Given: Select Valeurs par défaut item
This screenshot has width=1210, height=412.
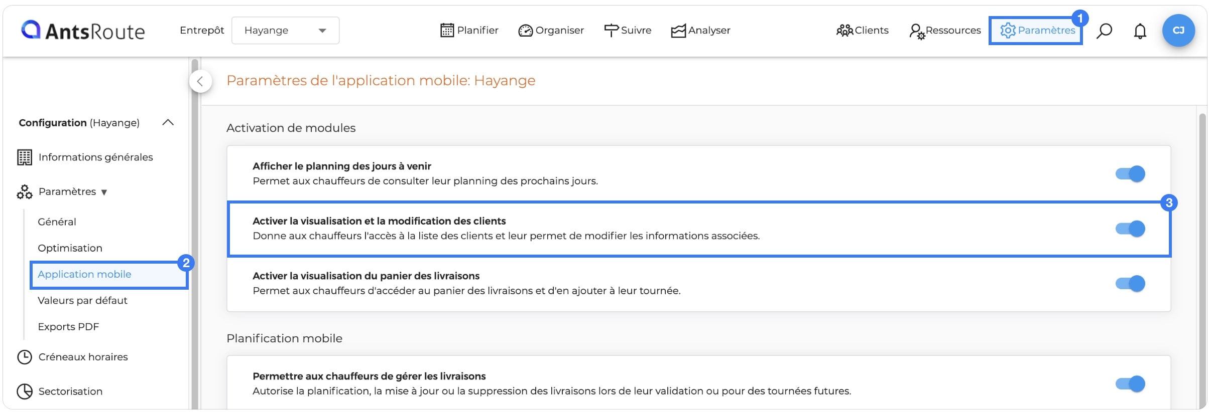Looking at the screenshot, I should pos(82,300).
